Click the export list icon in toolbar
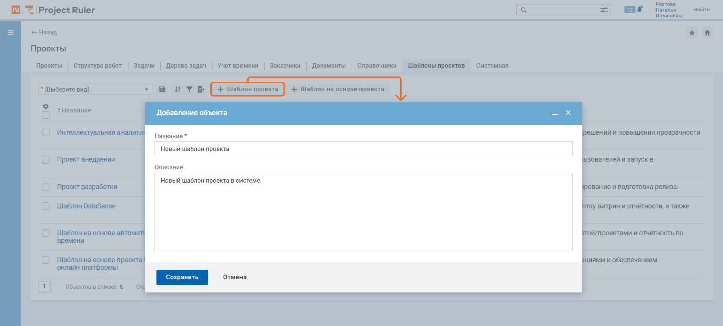The width and height of the screenshot is (723, 326). tap(201, 89)
